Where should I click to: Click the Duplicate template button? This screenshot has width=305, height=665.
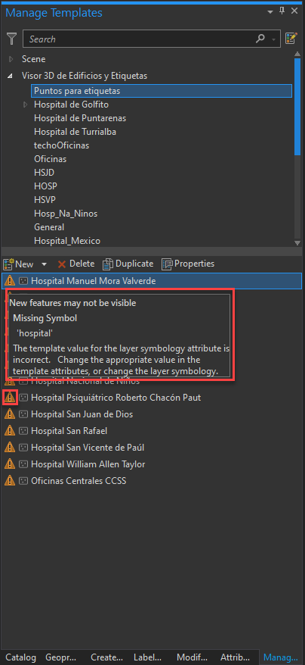click(x=128, y=264)
